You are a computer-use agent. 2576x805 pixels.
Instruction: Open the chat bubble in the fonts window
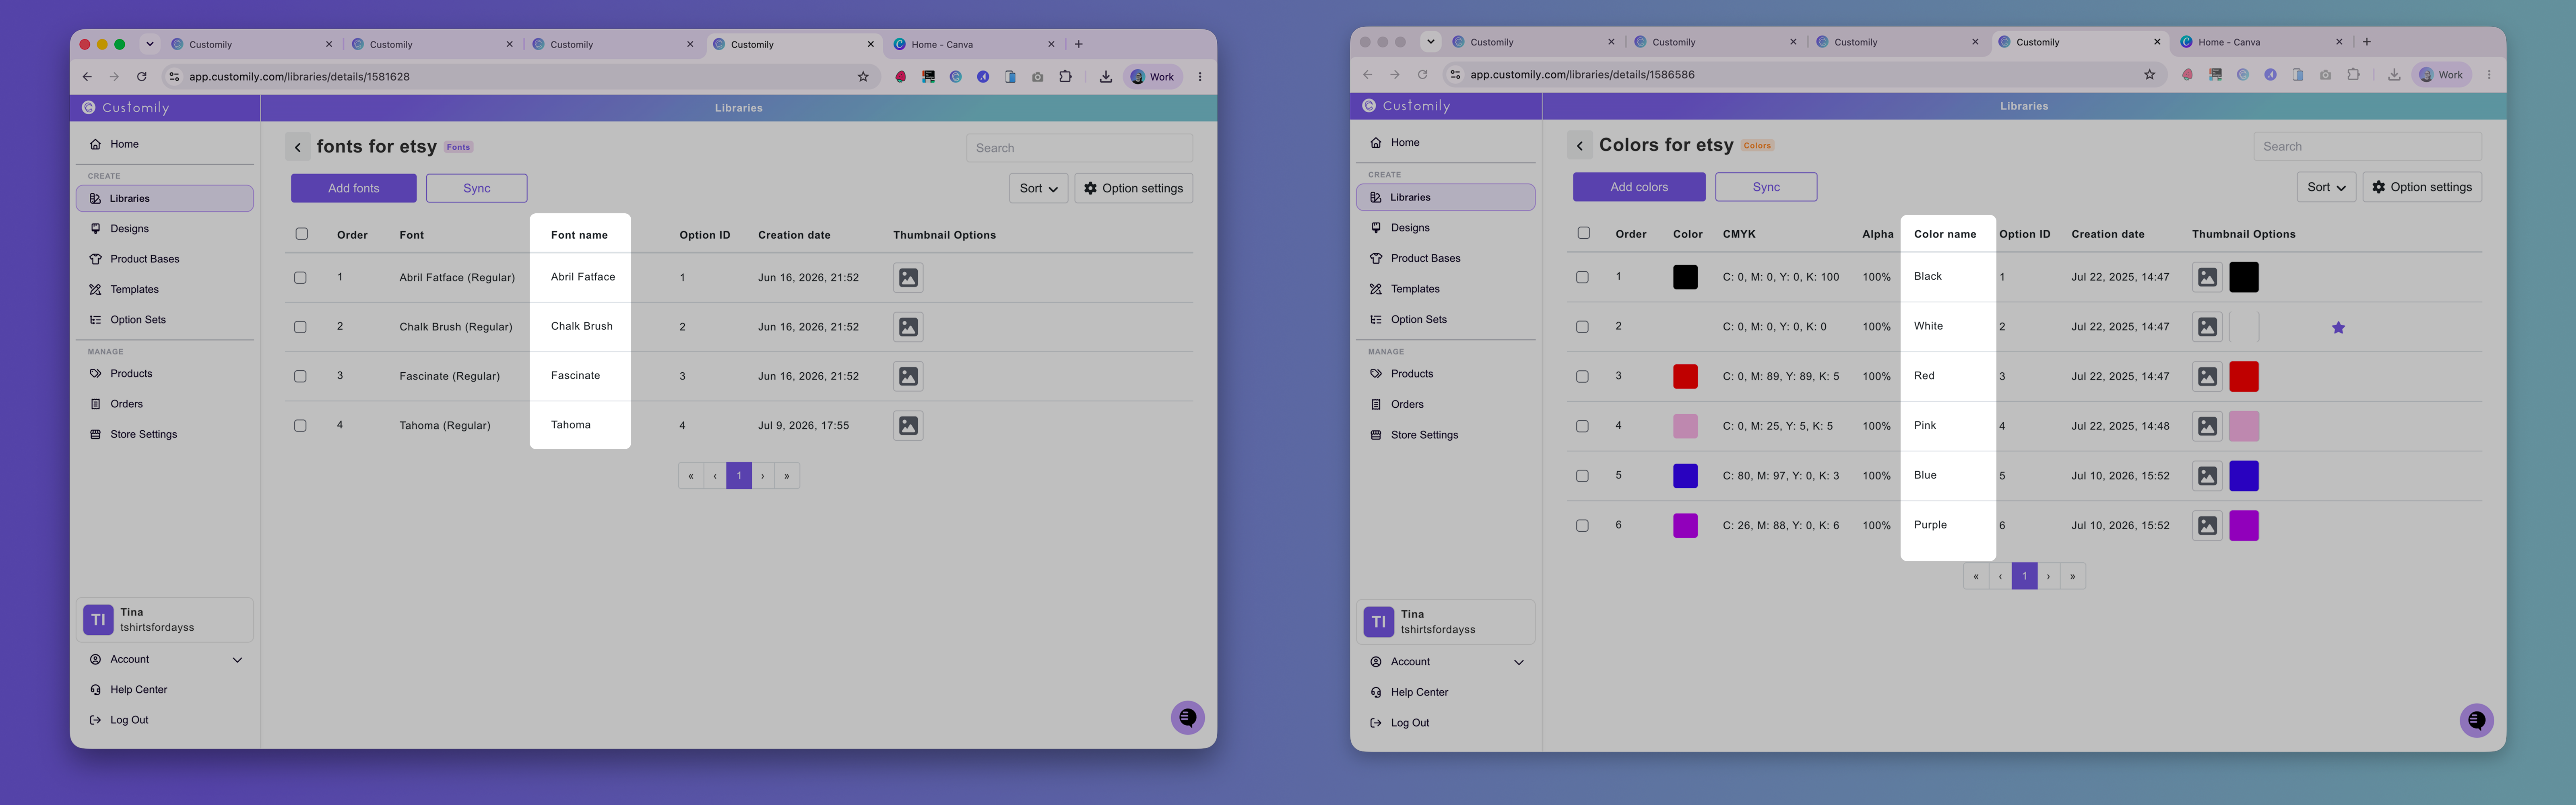click(x=1188, y=717)
